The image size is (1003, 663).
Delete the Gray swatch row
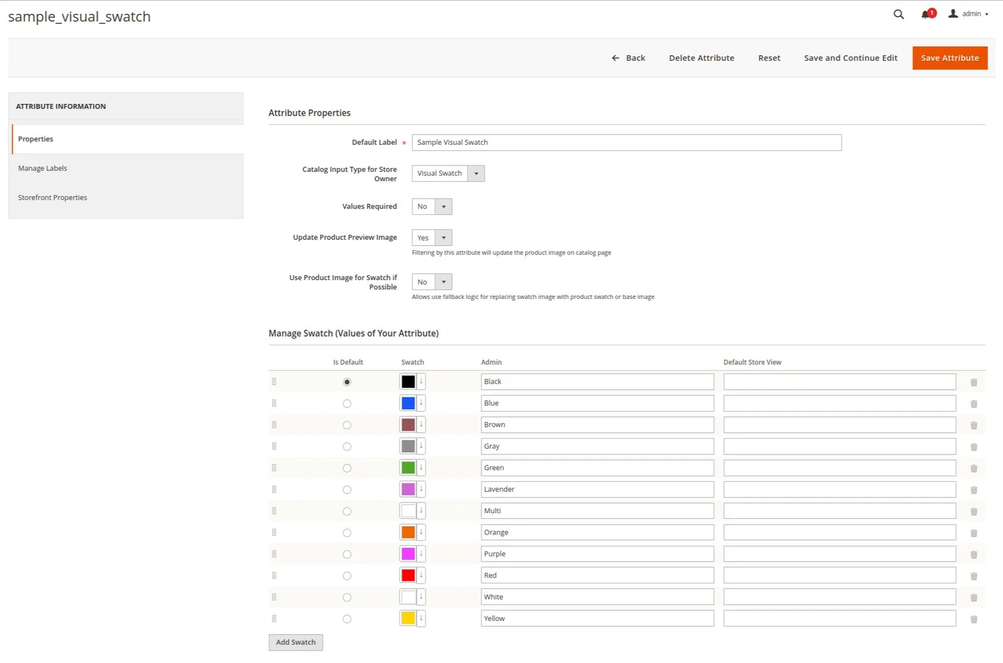pyautogui.click(x=974, y=447)
